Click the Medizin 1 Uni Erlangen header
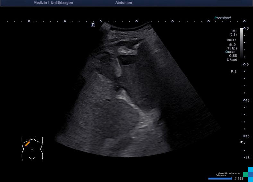The height and width of the screenshot is (182, 253). (53, 3)
